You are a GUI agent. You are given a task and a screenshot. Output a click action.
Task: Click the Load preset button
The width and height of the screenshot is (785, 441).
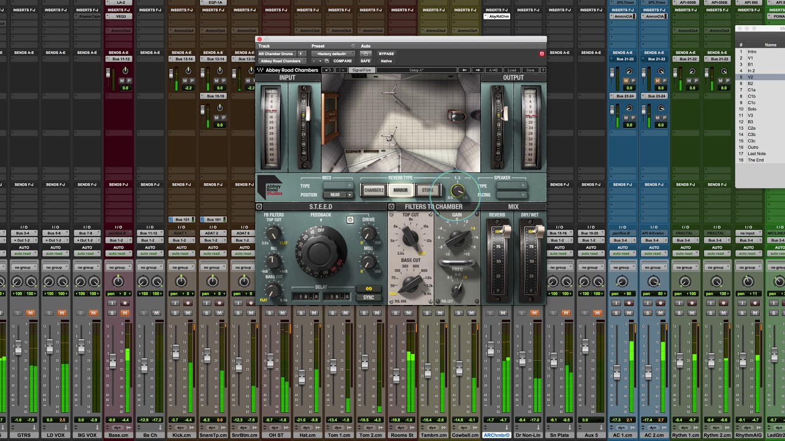click(x=511, y=70)
